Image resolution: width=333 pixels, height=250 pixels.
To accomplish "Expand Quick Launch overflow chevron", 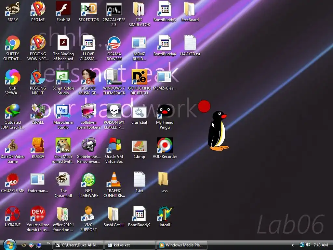I will click(48, 243).
